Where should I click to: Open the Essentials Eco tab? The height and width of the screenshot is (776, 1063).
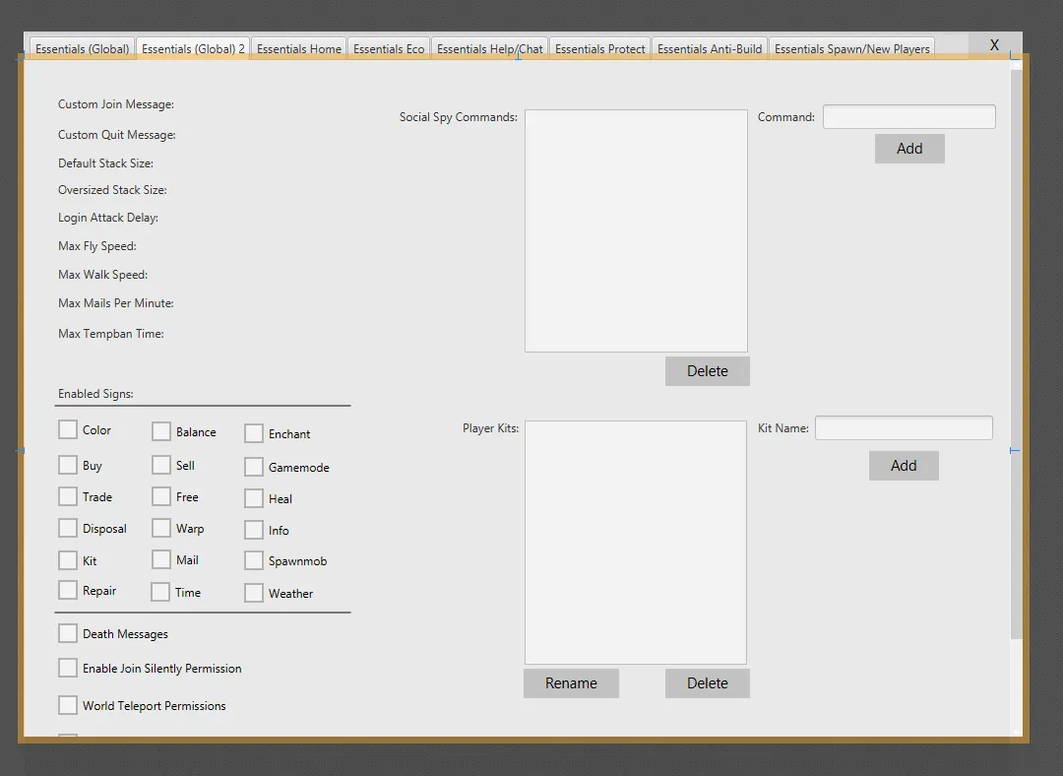tap(389, 49)
